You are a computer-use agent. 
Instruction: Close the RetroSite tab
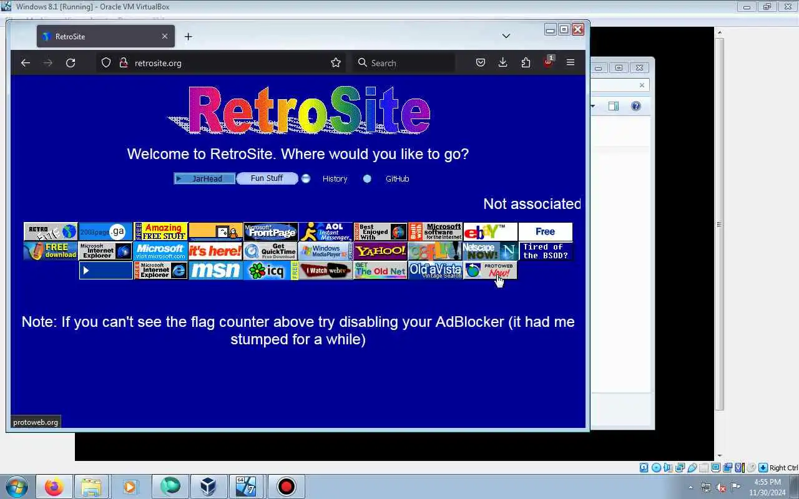click(x=165, y=36)
